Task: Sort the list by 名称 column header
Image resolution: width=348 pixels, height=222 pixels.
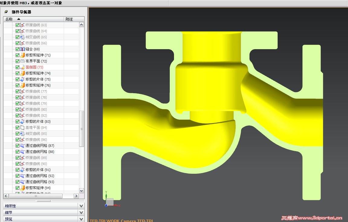Action: tap(34, 19)
